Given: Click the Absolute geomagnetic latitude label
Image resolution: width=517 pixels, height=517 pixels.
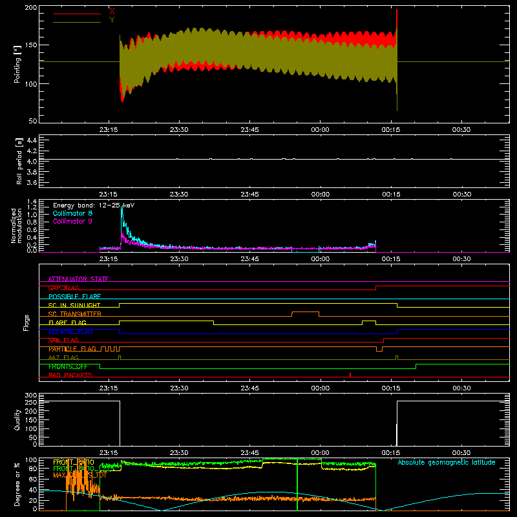Looking at the screenshot, I should 447,462.
